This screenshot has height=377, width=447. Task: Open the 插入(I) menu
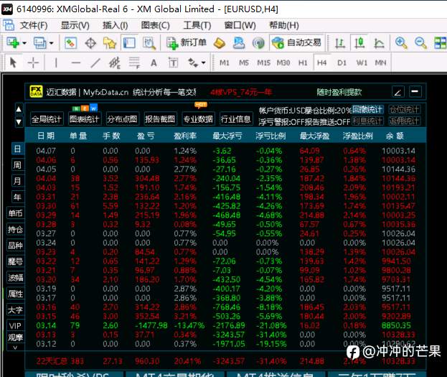(116, 25)
